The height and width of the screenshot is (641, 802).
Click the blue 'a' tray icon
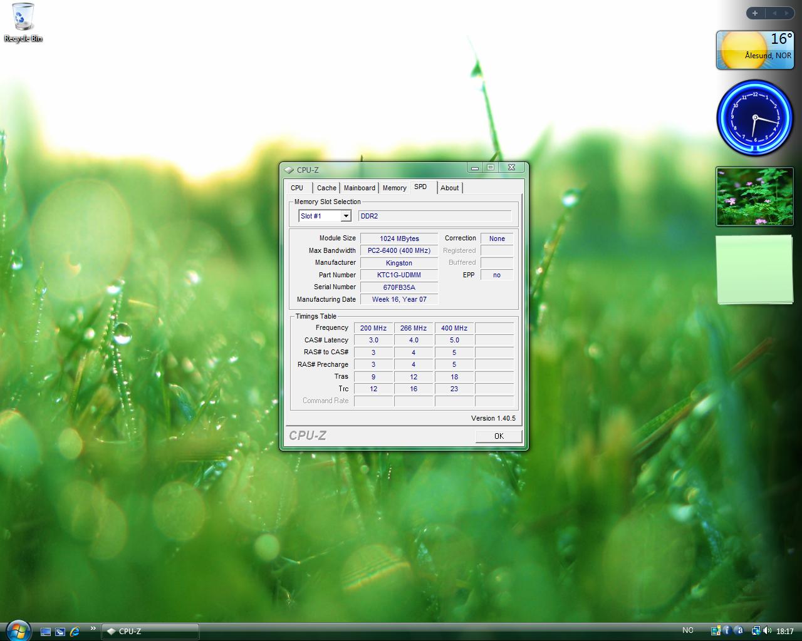738,631
